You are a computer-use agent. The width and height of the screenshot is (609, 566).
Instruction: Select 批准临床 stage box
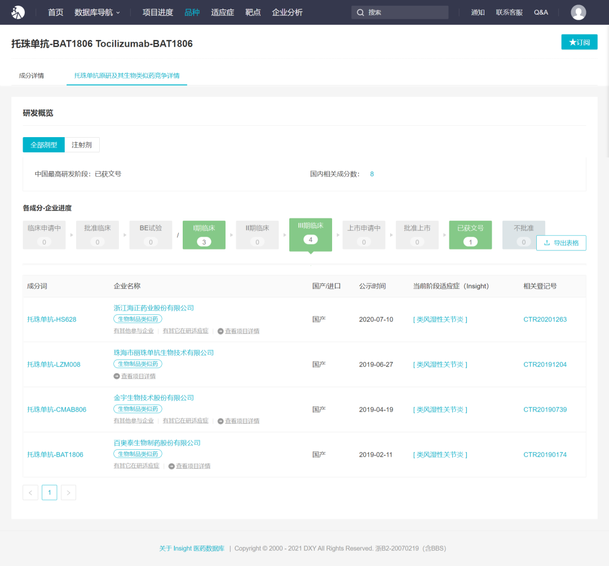point(98,235)
